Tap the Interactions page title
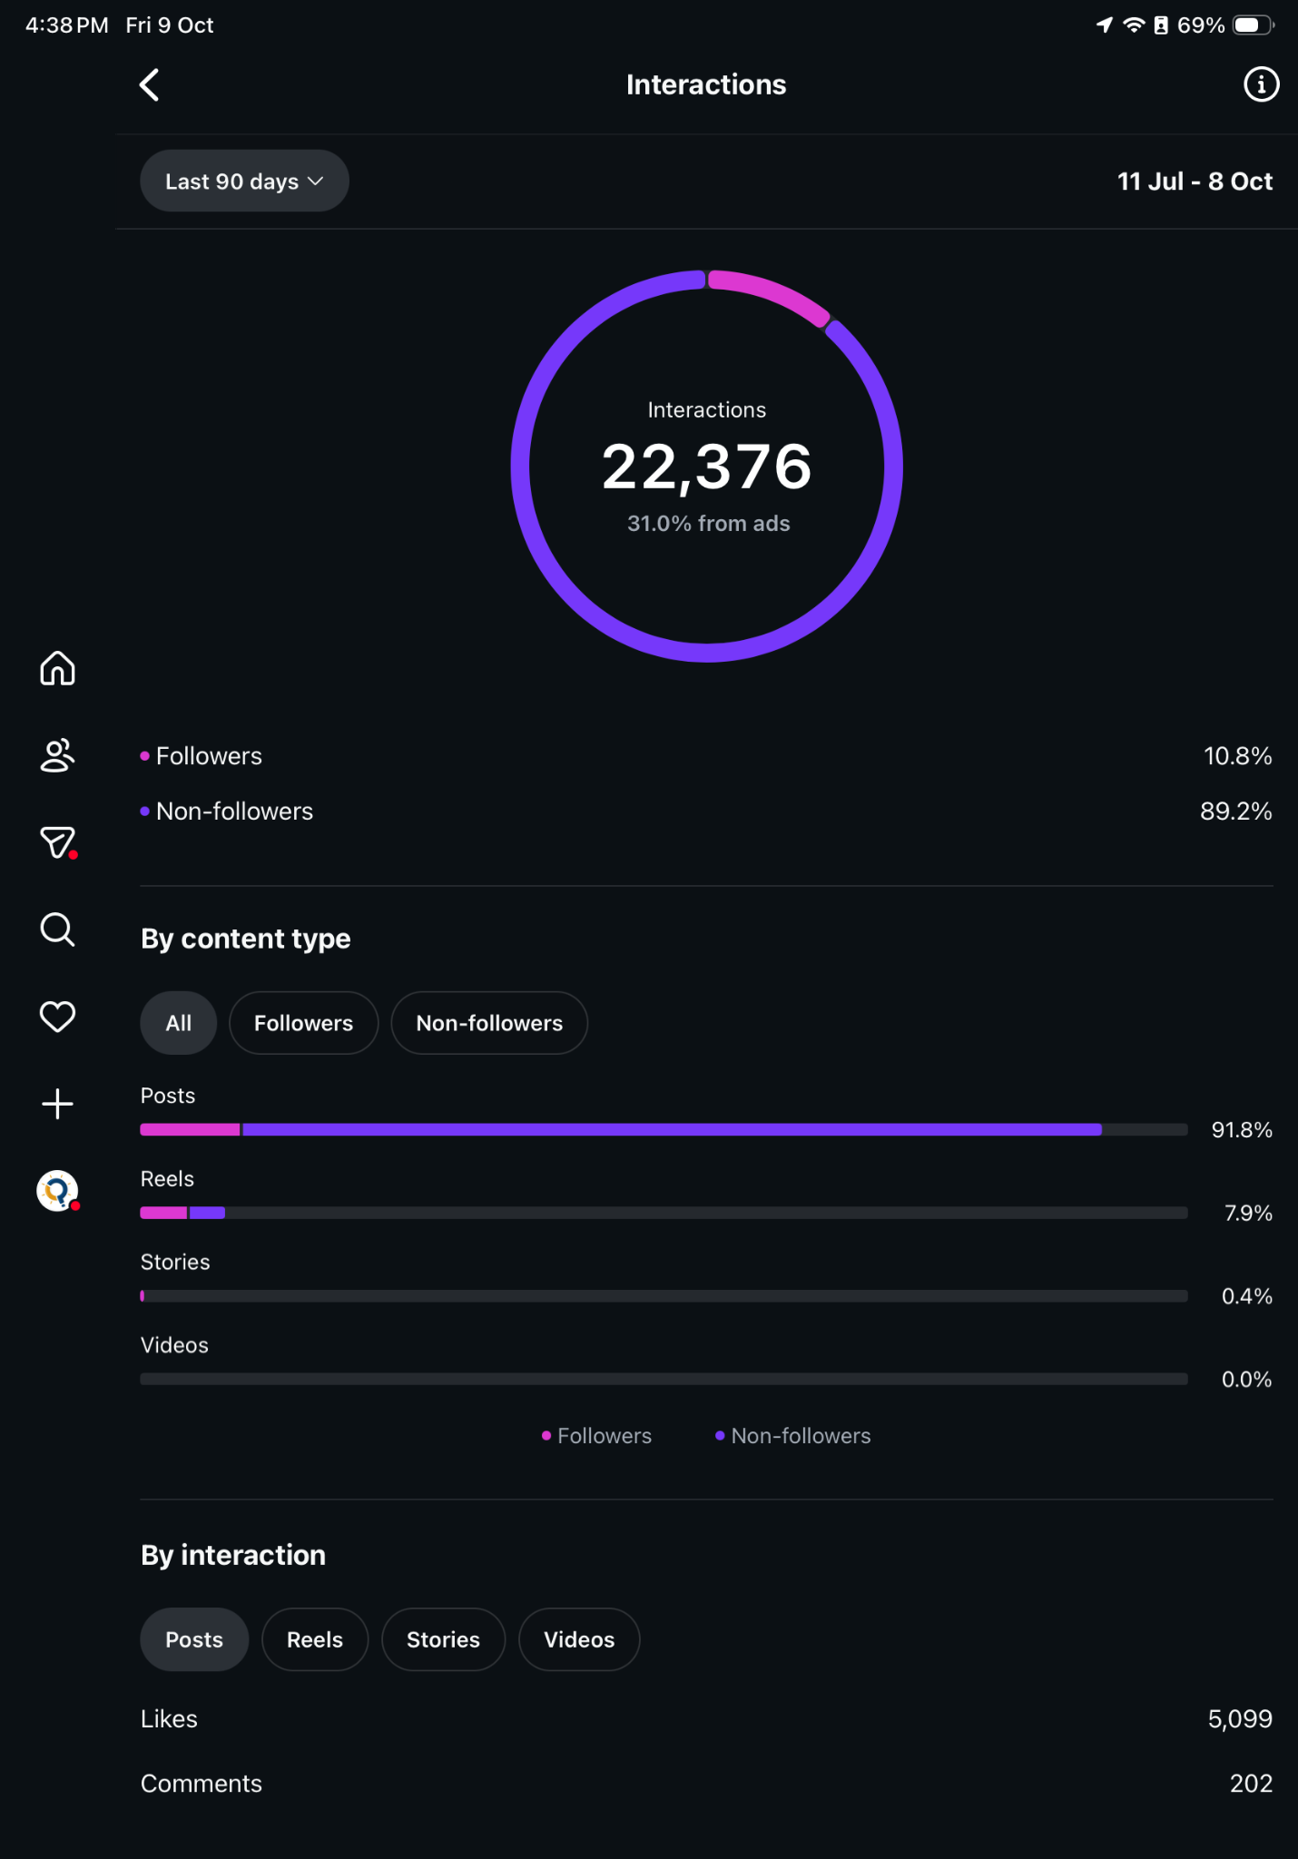The image size is (1298, 1859). click(x=706, y=84)
